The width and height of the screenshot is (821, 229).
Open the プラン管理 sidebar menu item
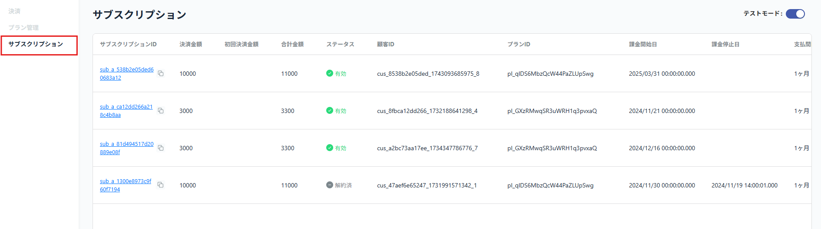point(23,28)
